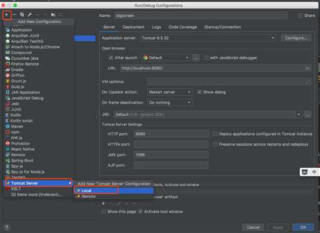Switch to the Code Coverage tab
Image resolution: width=320 pixels, height=233 pixels.
pos(183,27)
